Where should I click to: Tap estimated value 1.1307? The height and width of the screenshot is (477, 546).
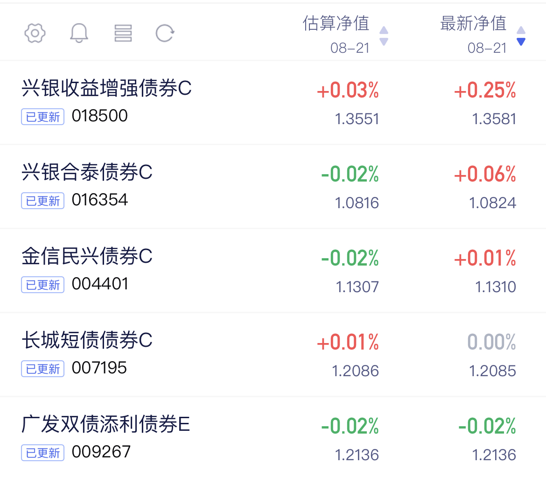[357, 287]
